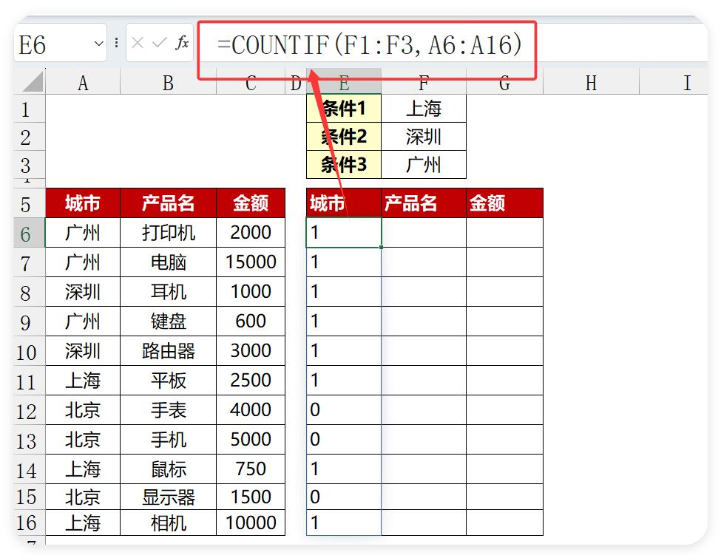This screenshot has height=558, width=721.
Task: Select the cell containing 显示器
Action: coord(169,497)
